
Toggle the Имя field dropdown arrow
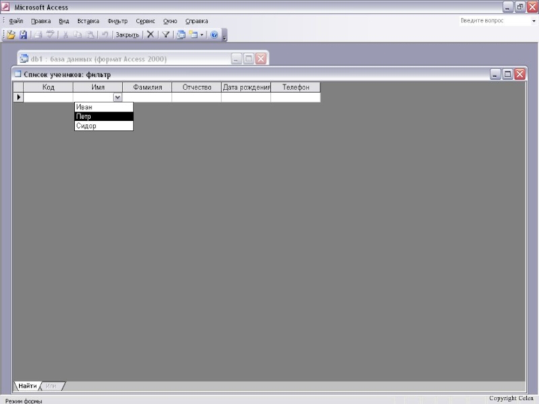click(x=117, y=97)
